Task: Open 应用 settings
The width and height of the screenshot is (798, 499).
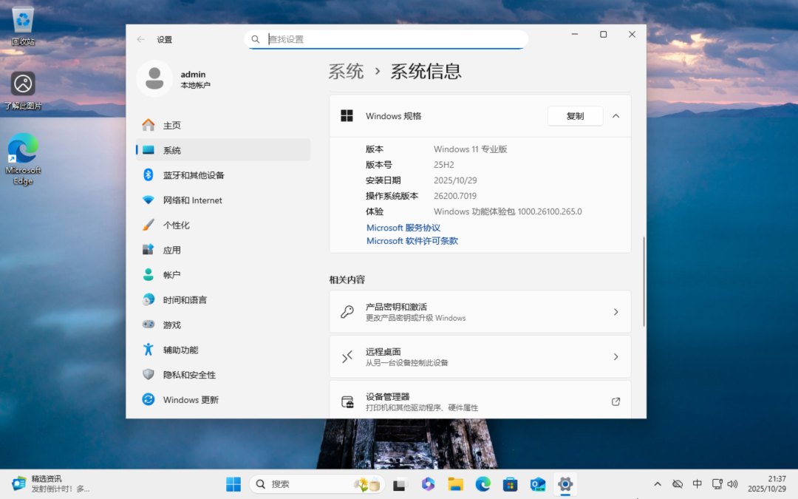Action: 223,250
